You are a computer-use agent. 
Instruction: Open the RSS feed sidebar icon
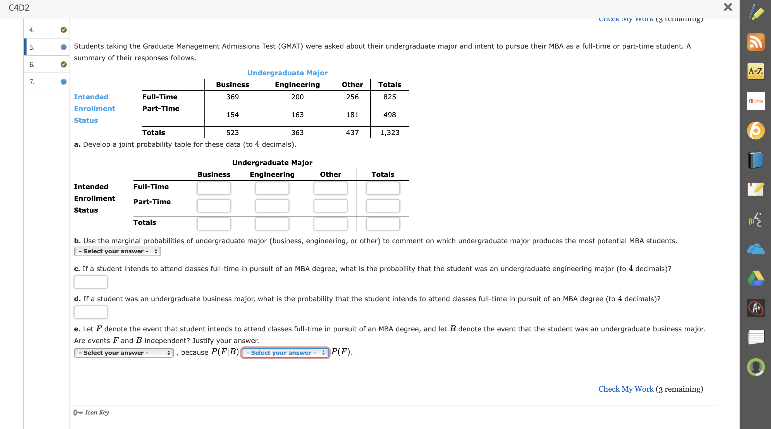click(755, 42)
